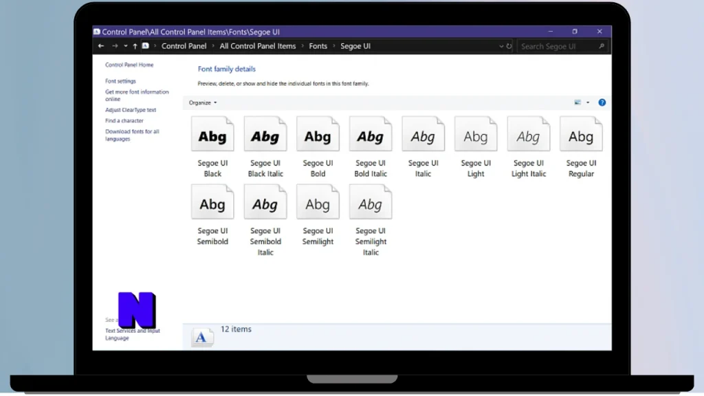Expand chevron after Fonts breadcrumb
Viewport: 704px width, 396px height.
(333, 46)
